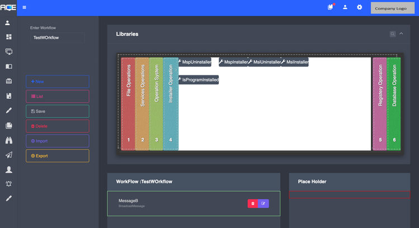Open the Operation System library tab
Screen dimensions: 419x228
click(x=156, y=103)
